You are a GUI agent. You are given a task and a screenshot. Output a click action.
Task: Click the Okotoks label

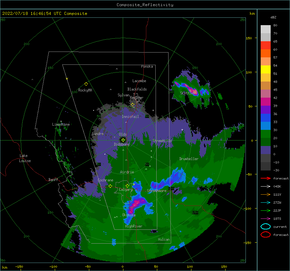click(x=129, y=215)
